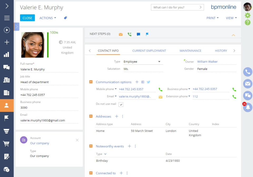
Task: Open Twitter lookup beside Communication options
Action: coord(148,82)
